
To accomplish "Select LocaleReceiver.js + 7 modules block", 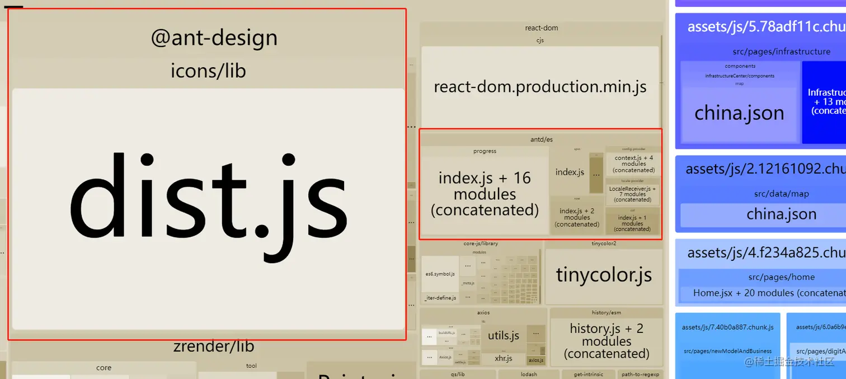I will click(x=633, y=194).
